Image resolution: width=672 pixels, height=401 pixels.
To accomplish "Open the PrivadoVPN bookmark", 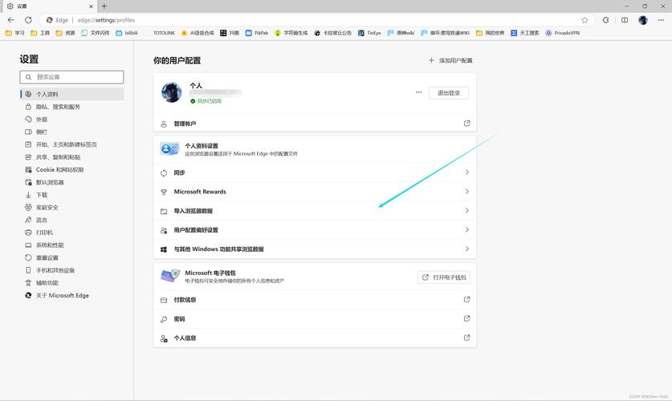I will [x=562, y=33].
